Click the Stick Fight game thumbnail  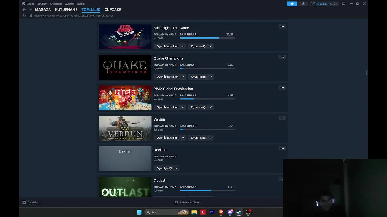point(125,37)
